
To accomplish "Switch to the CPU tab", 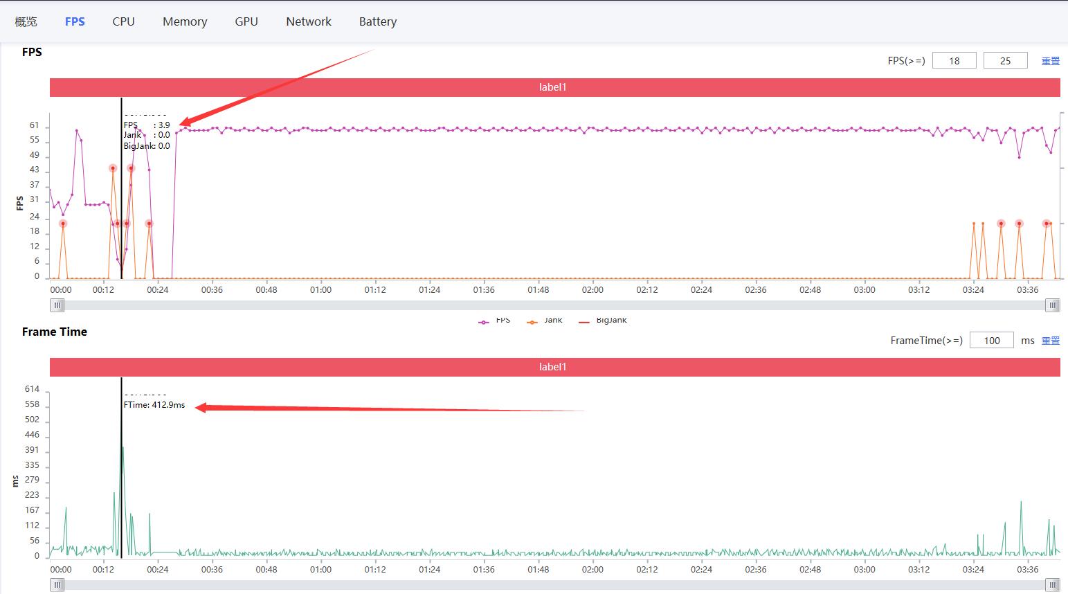I will click(123, 21).
